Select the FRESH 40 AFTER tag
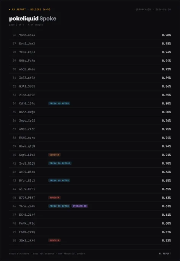Image resolution: width=180 pixels, height=261 pixels. tap(59, 104)
